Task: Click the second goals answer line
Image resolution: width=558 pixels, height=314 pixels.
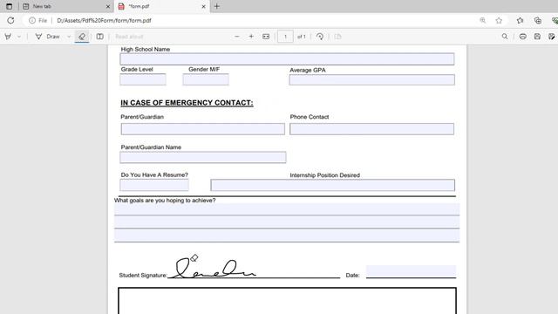Action: [x=287, y=222]
